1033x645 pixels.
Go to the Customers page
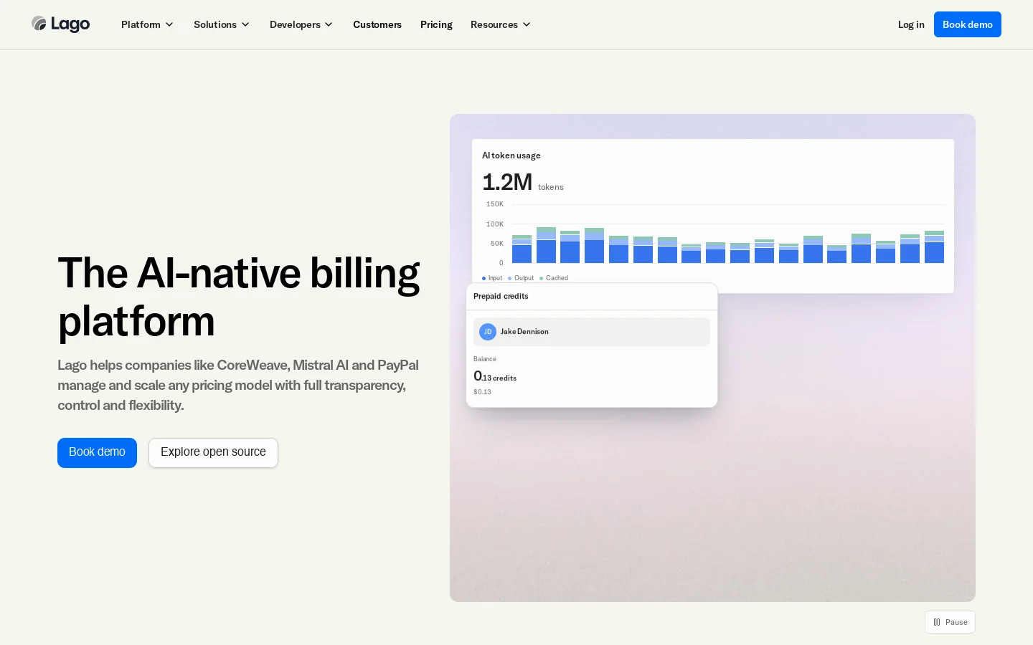pyautogui.click(x=377, y=24)
